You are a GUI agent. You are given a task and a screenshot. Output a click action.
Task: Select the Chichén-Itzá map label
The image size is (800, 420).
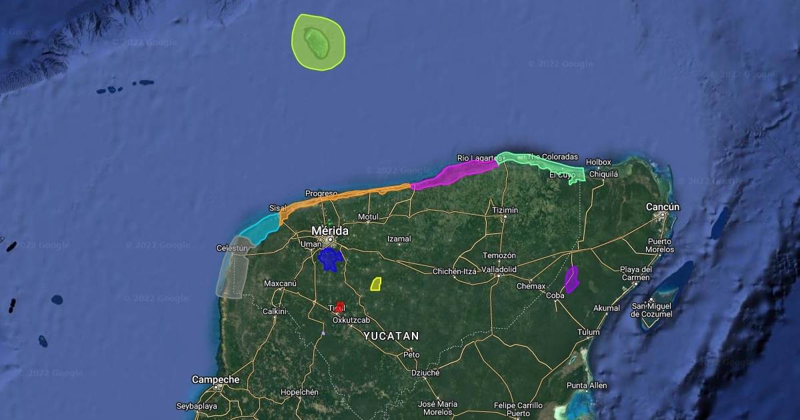[x=455, y=271]
